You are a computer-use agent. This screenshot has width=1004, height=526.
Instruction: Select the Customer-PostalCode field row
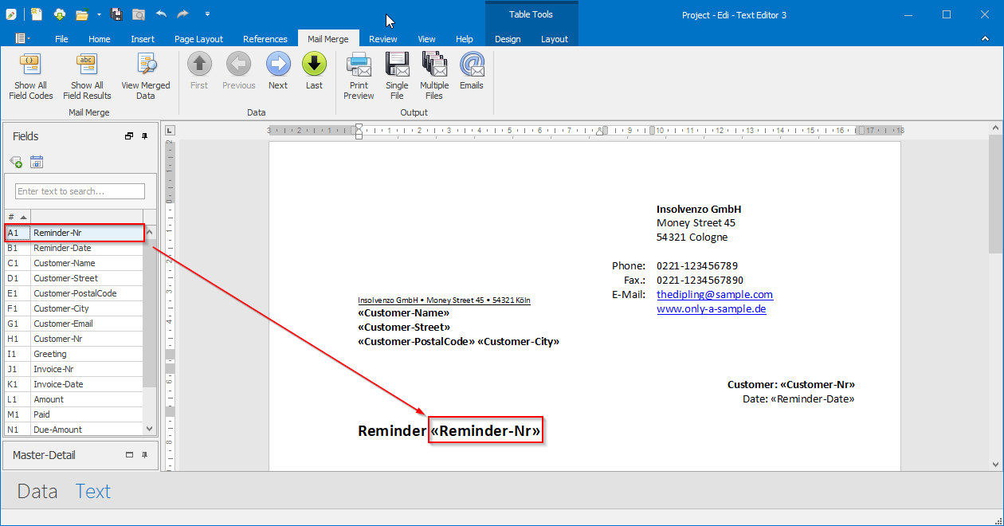(x=73, y=293)
